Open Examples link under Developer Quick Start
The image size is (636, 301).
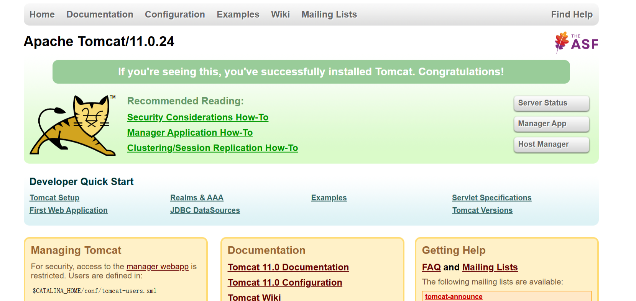tap(329, 198)
